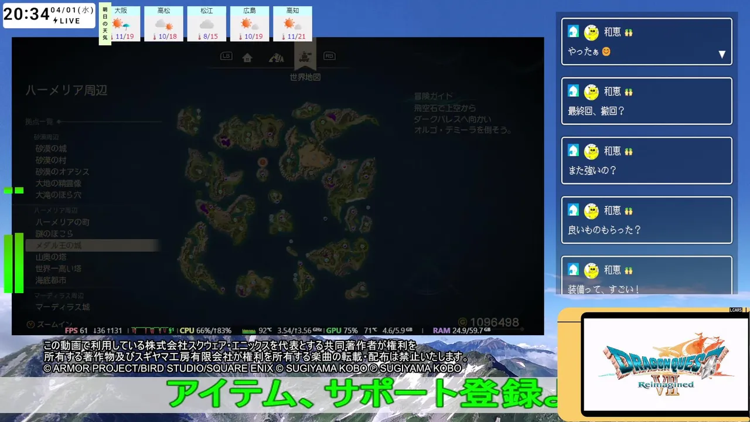Select highlighted メダル王の城 entry
This screenshot has height=422, width=750.
coord(93,246)
